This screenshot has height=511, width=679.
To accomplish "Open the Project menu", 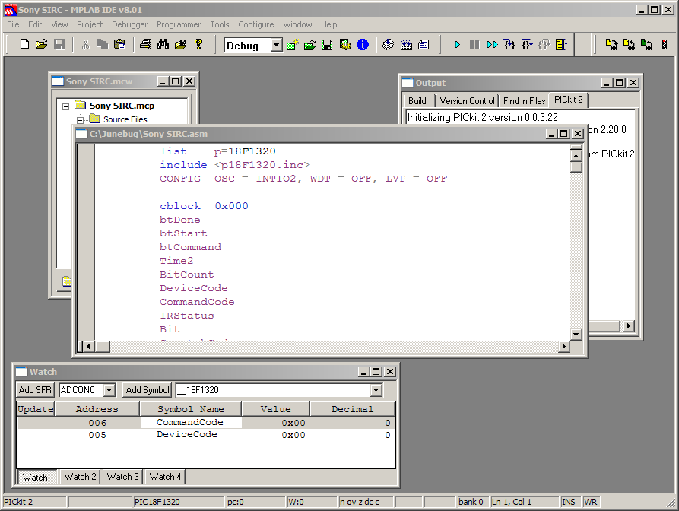I will click(90, 24).
